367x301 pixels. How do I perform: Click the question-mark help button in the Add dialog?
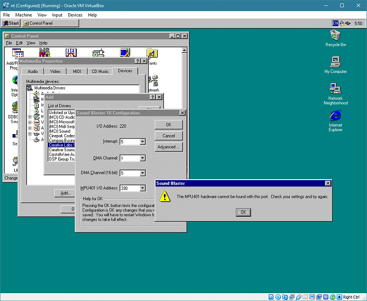(x=153, y=97)
